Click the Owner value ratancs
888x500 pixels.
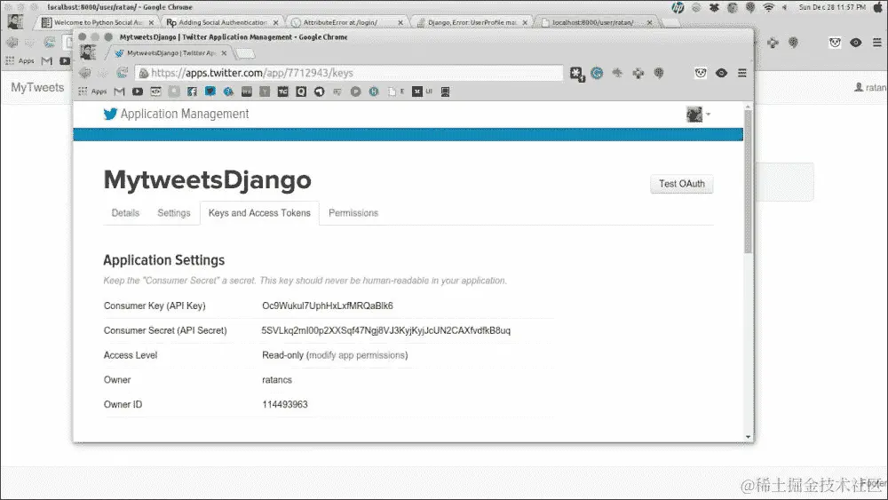pos(277,380)
